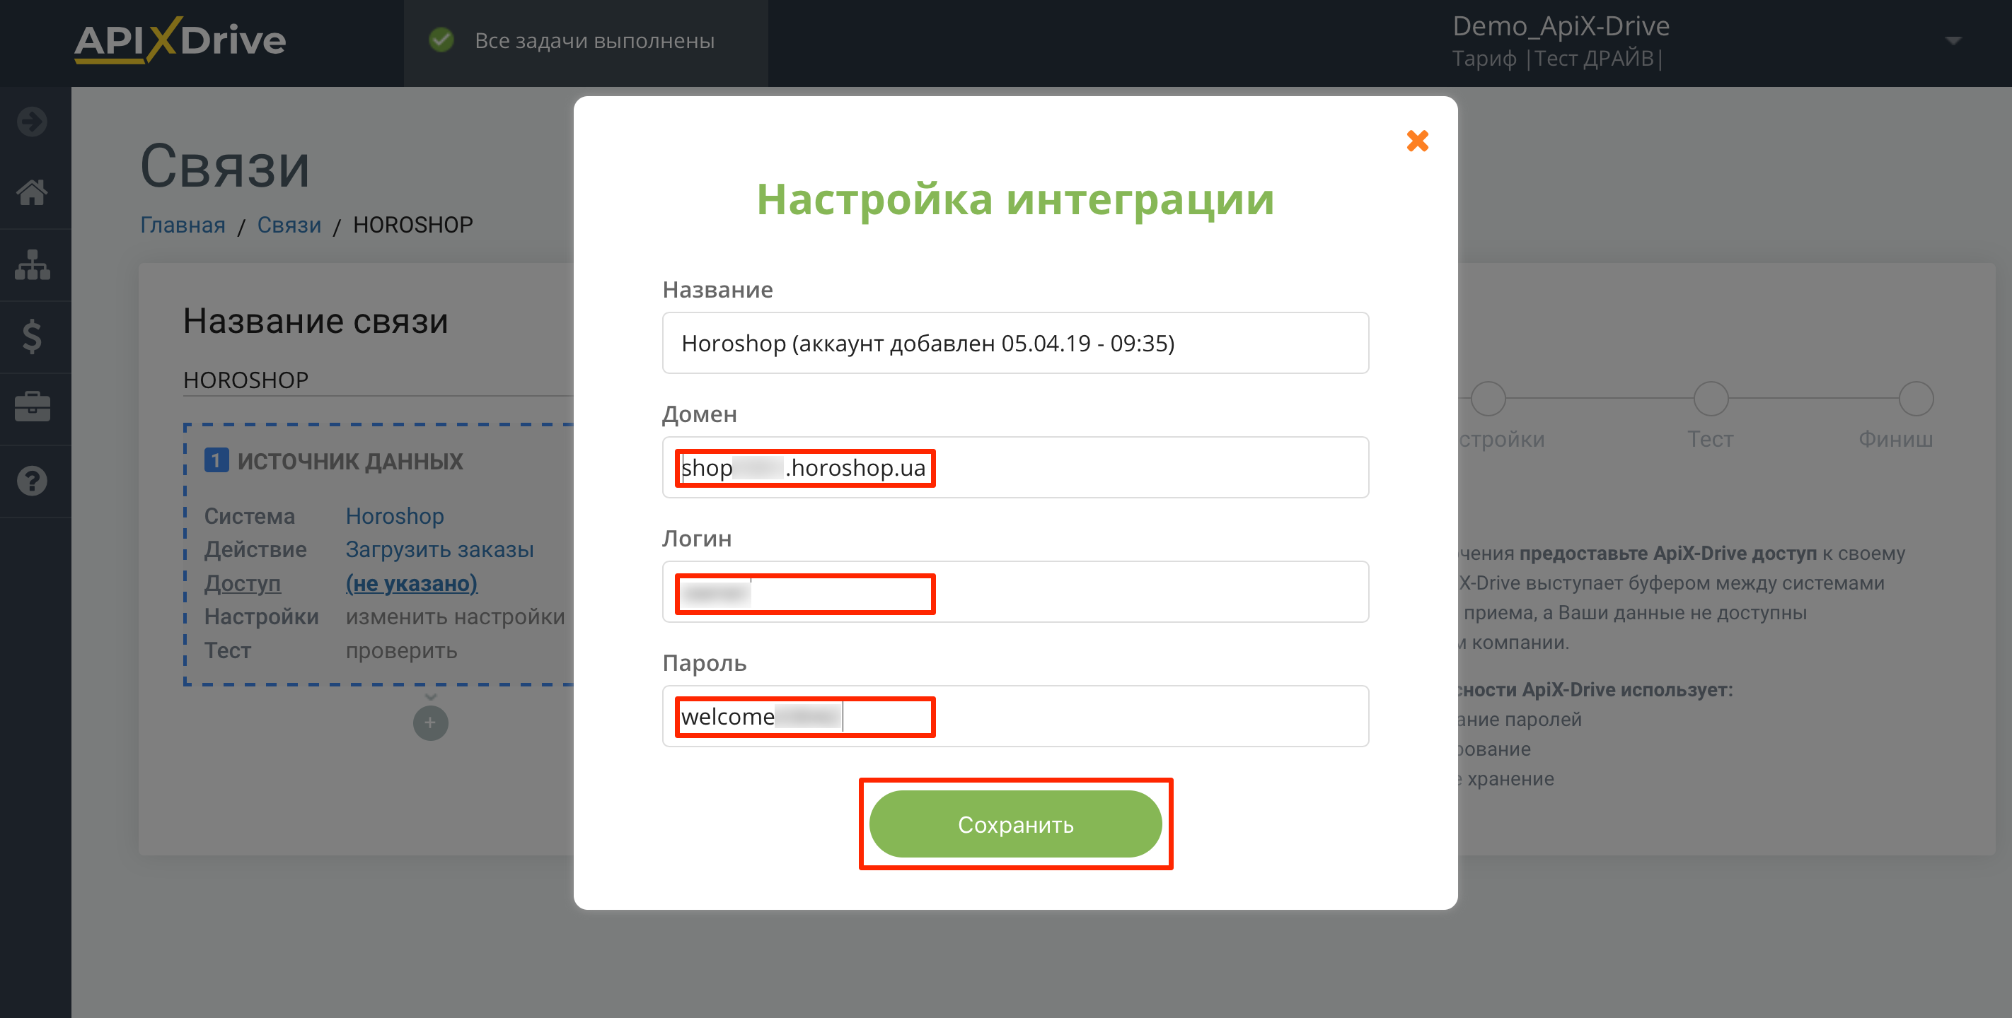Select the Тест step circle
Screen dimensions: 2012x1018
point(1711,399)
